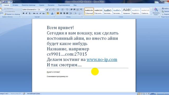169x95 pixels.
Task: Apply Без интервала style
Action: pos(98,11)
